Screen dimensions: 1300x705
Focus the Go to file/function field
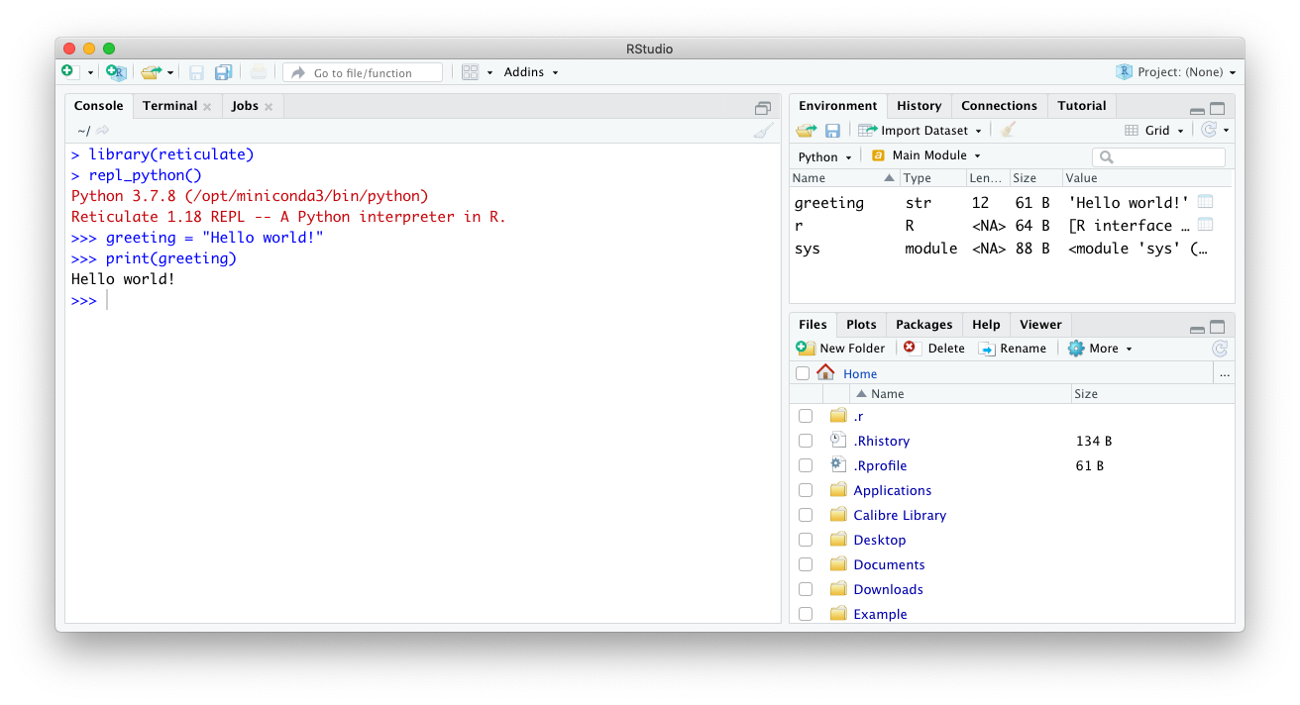pos(363,72)
